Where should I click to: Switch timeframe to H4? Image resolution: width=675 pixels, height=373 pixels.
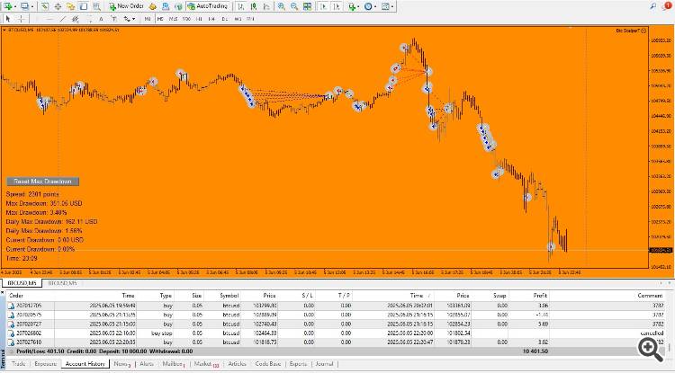pos(211,19)
